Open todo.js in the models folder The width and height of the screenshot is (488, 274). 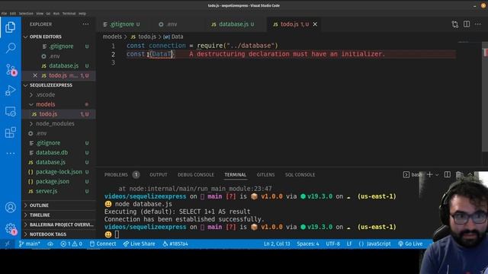point(59,114)
